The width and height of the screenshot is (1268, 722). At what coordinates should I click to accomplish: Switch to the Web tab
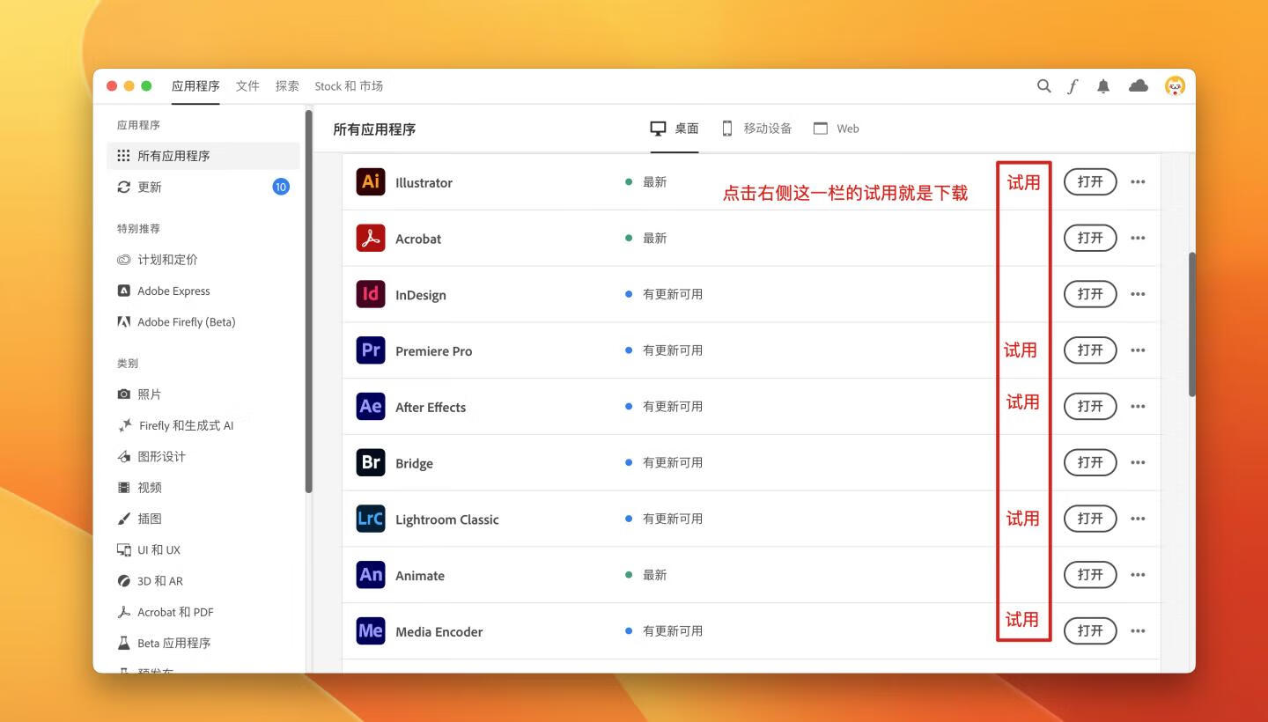tap(837, 128)
